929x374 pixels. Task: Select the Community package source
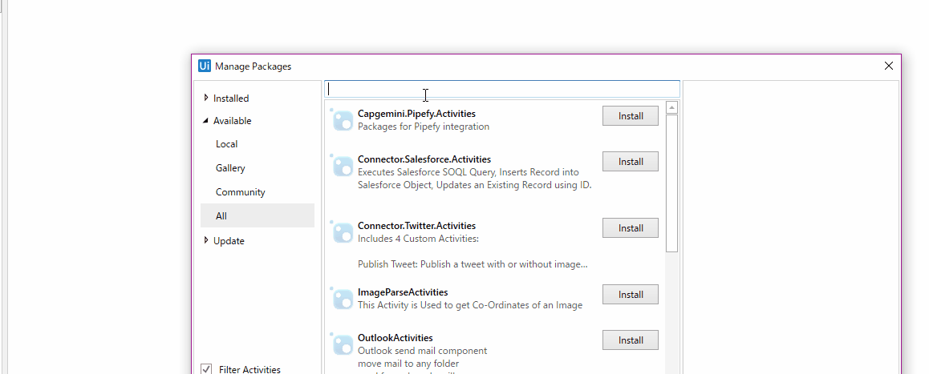click(x=240, y=192)
